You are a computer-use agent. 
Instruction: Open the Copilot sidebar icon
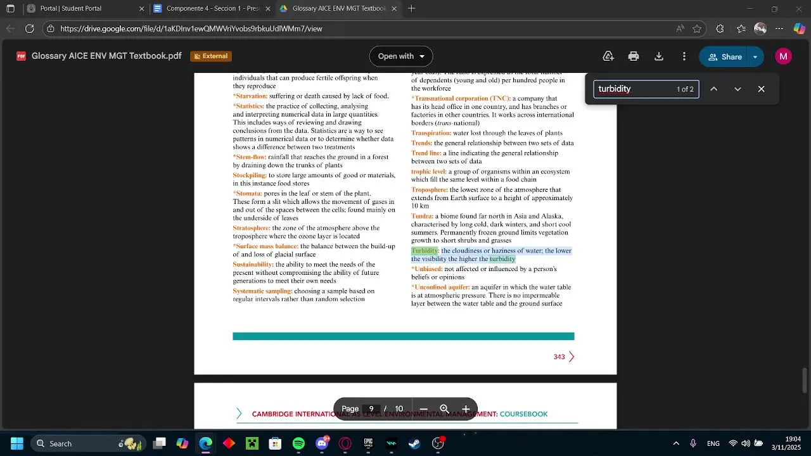[x=800, y=28]
